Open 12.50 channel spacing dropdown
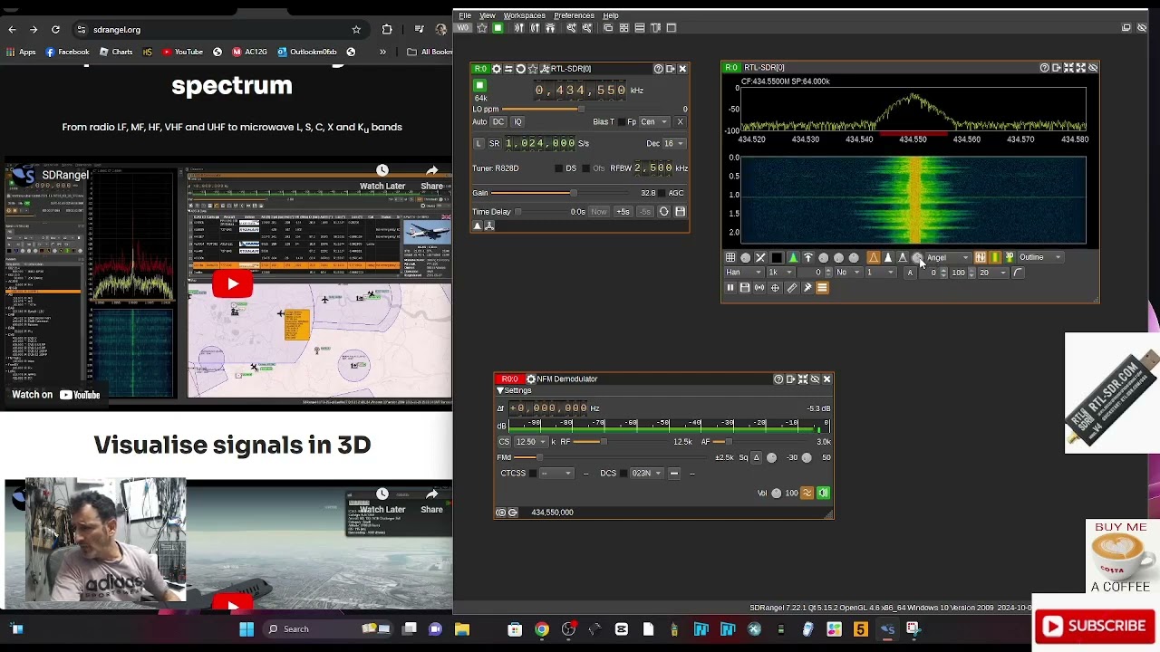This screenshot has width=1160, height=652. tap(531, 442)
